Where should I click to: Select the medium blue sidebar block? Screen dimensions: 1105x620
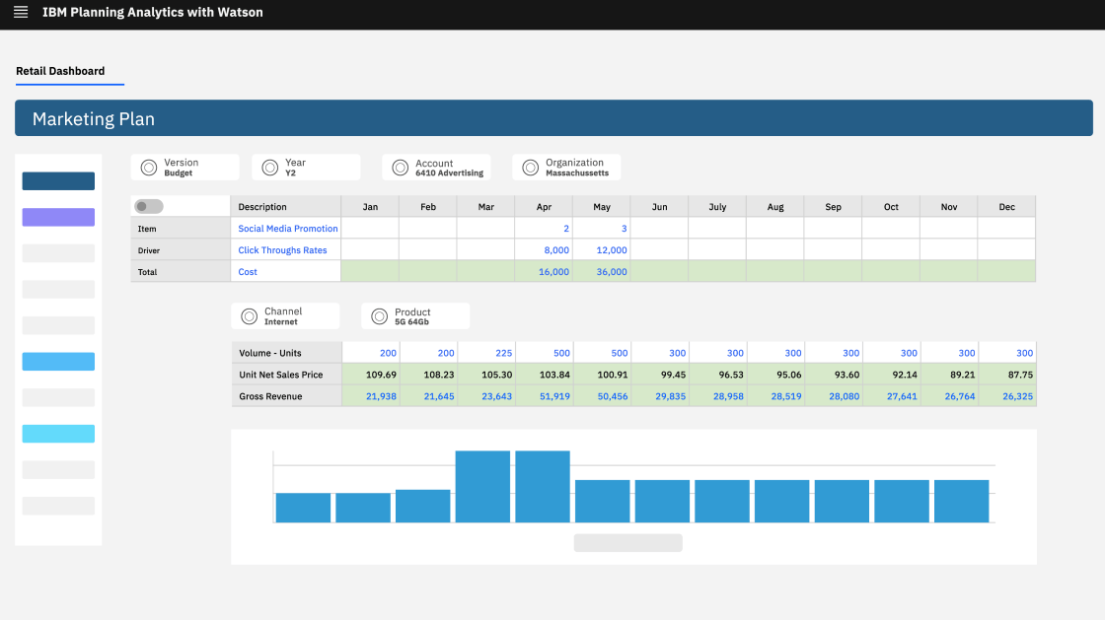pyautogui.click(x=58, y=361)
